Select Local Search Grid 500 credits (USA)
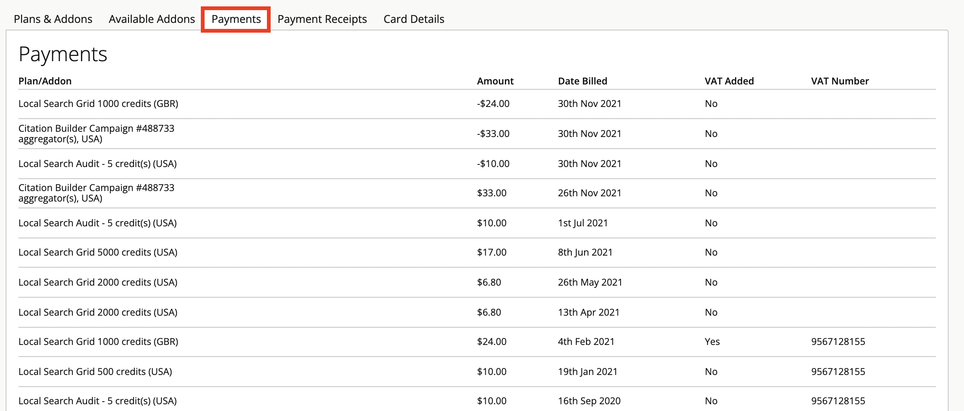The height and width of the screenshot is (411, 964). coord(95,372)
